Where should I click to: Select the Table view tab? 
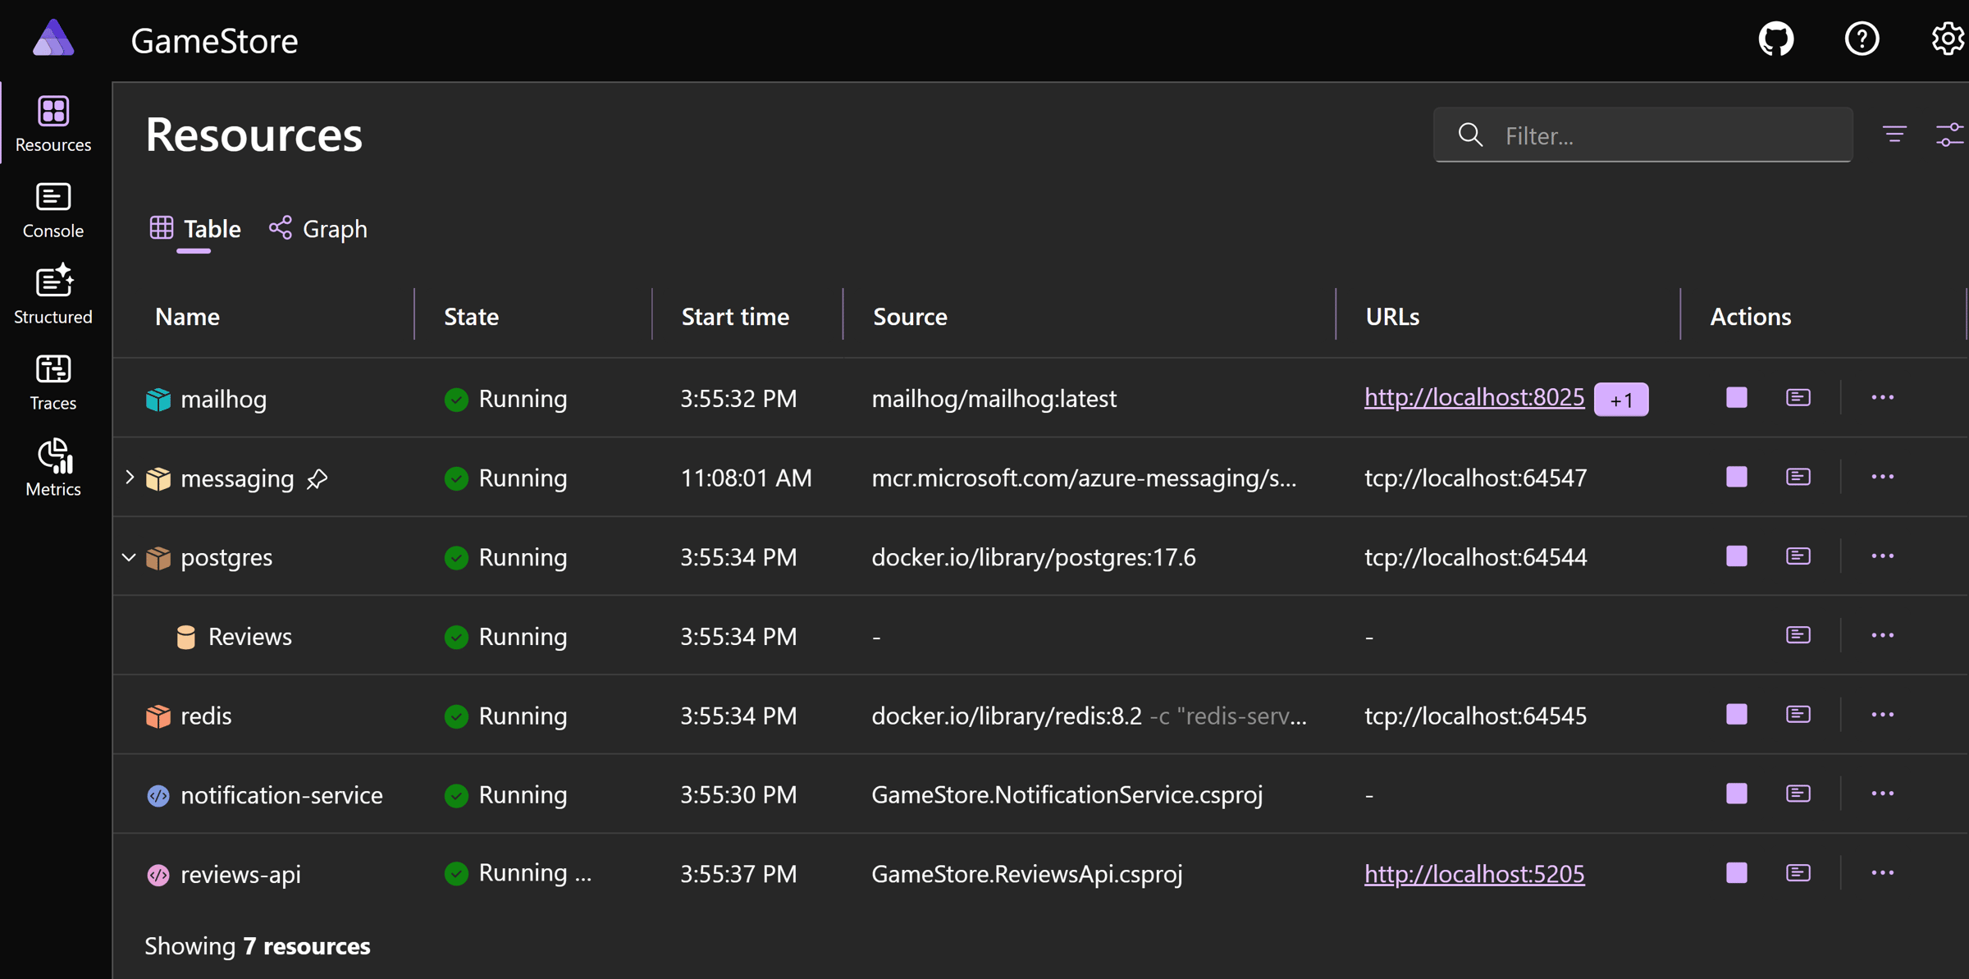195,229
